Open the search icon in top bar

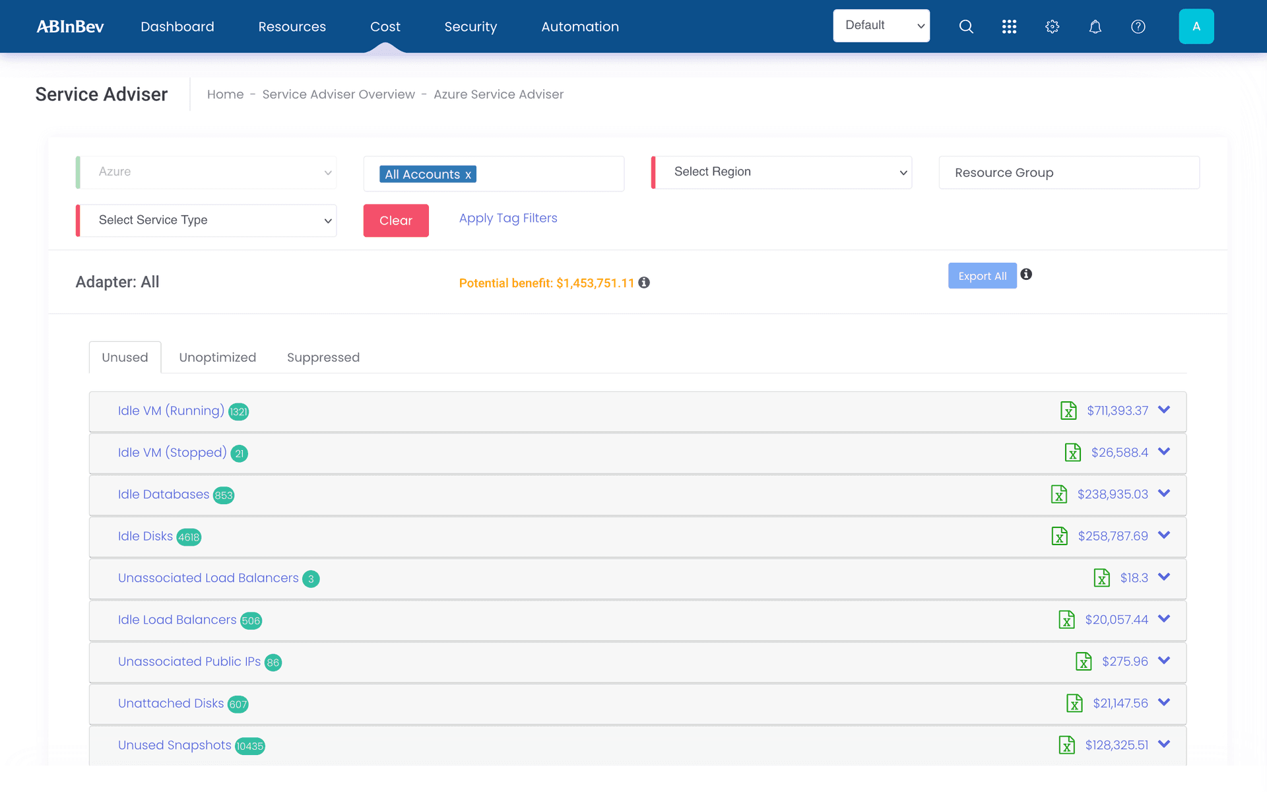click(x=966, y=26)
